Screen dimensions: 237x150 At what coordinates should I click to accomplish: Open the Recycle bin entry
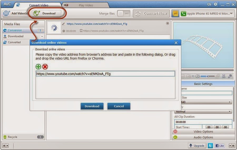coord(23,137)
